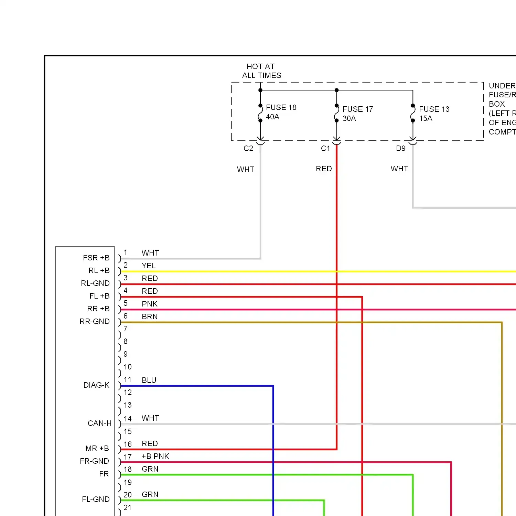The height and width of the screenshot is (516, 516).
Task: Click pin number 21 on the connector
Action: point(127,507)
